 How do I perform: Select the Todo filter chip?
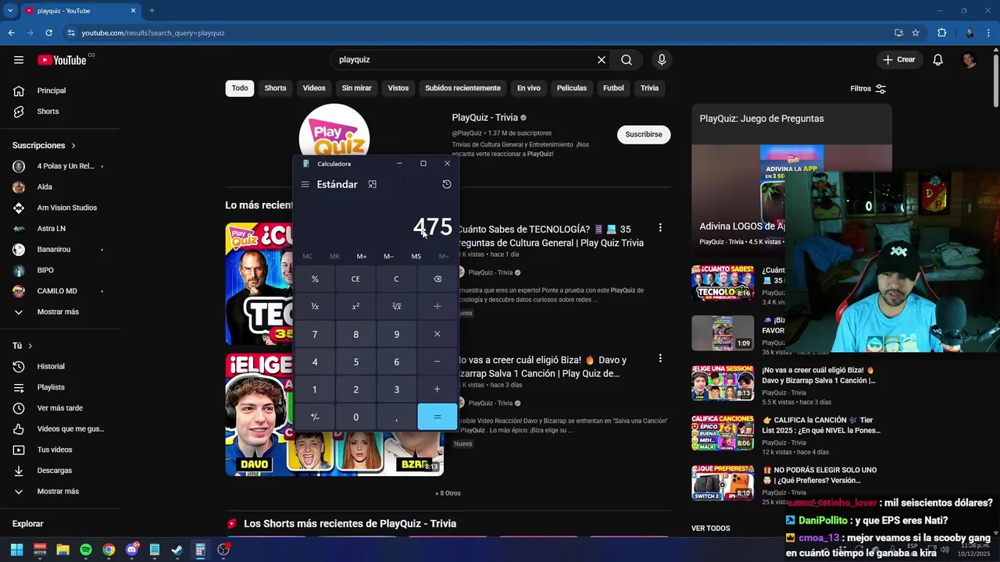pyautogui.click(x=240, y=88)
